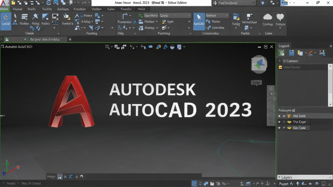333x187 pixels.
Task: Switch to the 'Rolpme Inle stolels' document tab
Action: [47, 40]
